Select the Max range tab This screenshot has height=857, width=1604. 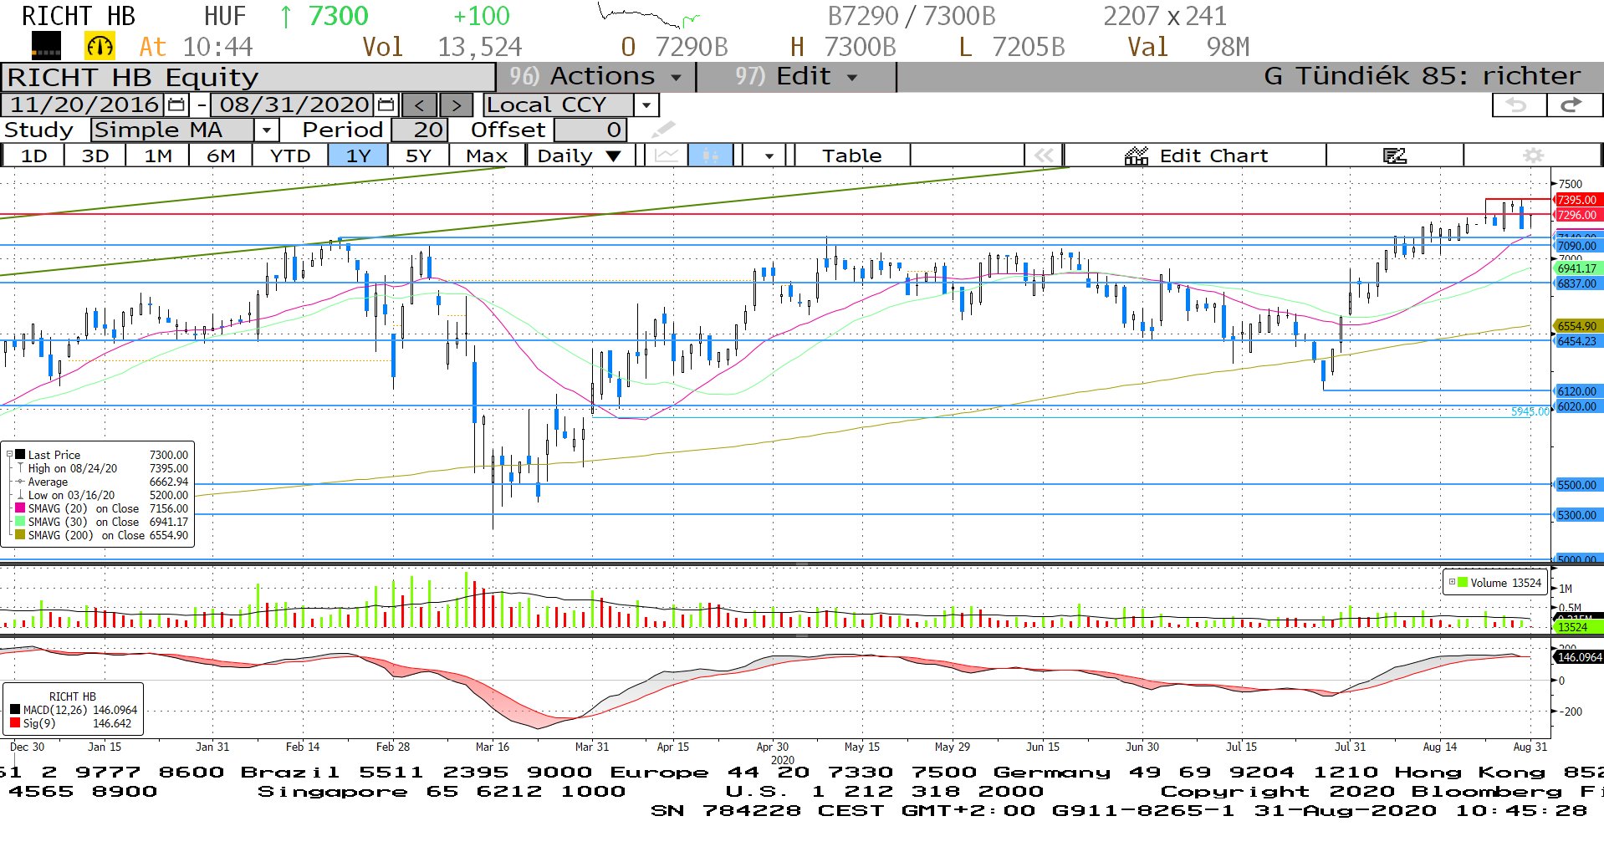pyautogui.click(x=487, y=156)
